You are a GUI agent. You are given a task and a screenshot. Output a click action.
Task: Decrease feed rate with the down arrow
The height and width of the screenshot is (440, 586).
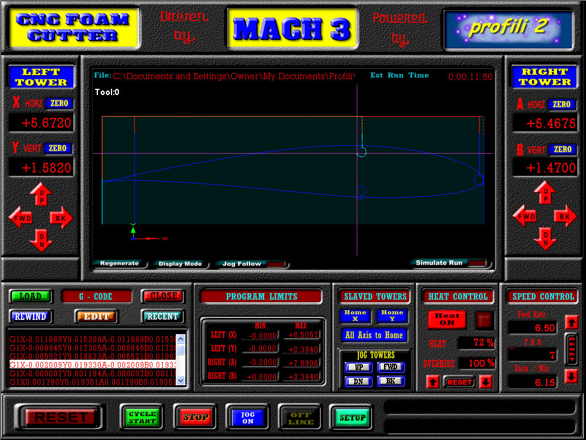tap(571, 376)
